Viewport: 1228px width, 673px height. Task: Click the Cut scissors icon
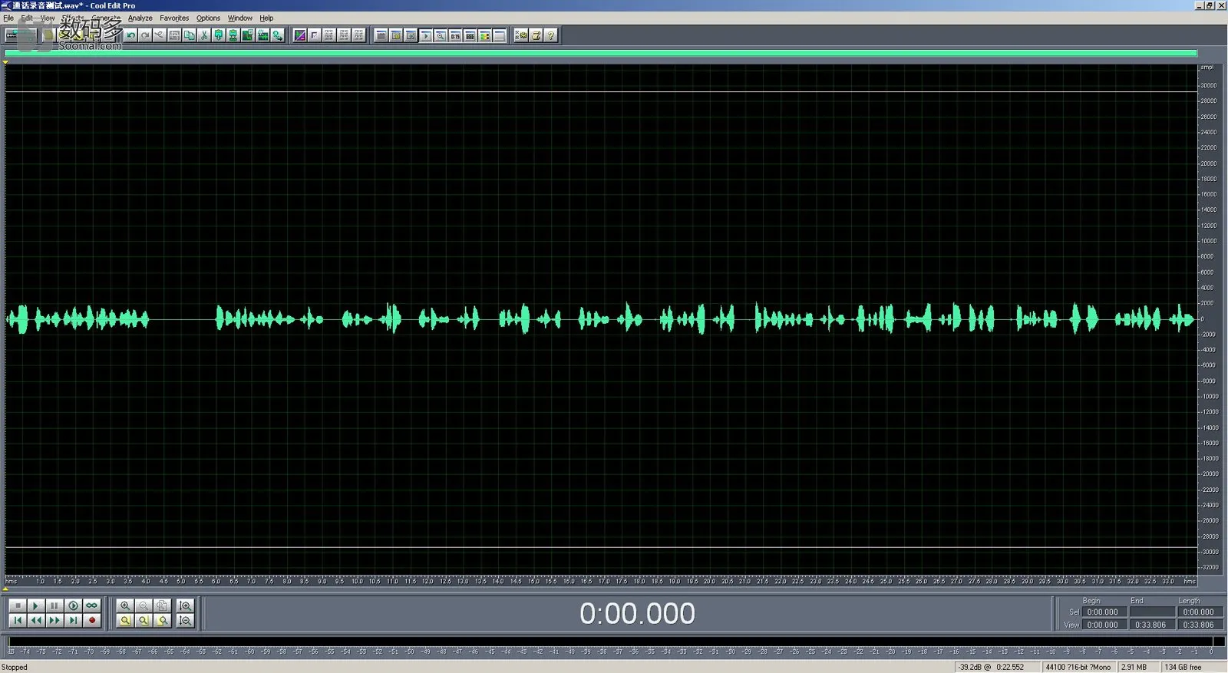pos(204,35)
